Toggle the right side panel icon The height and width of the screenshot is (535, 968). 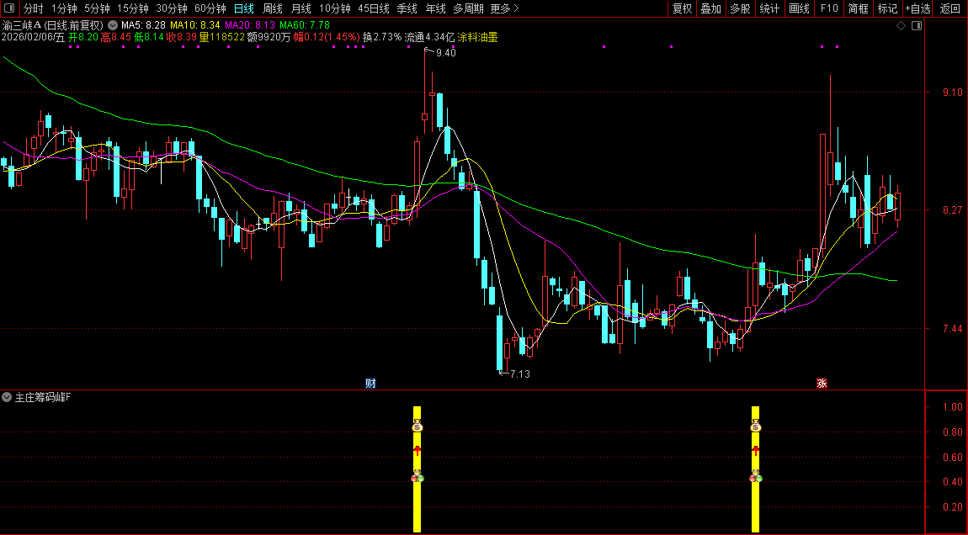pos(917,26)
